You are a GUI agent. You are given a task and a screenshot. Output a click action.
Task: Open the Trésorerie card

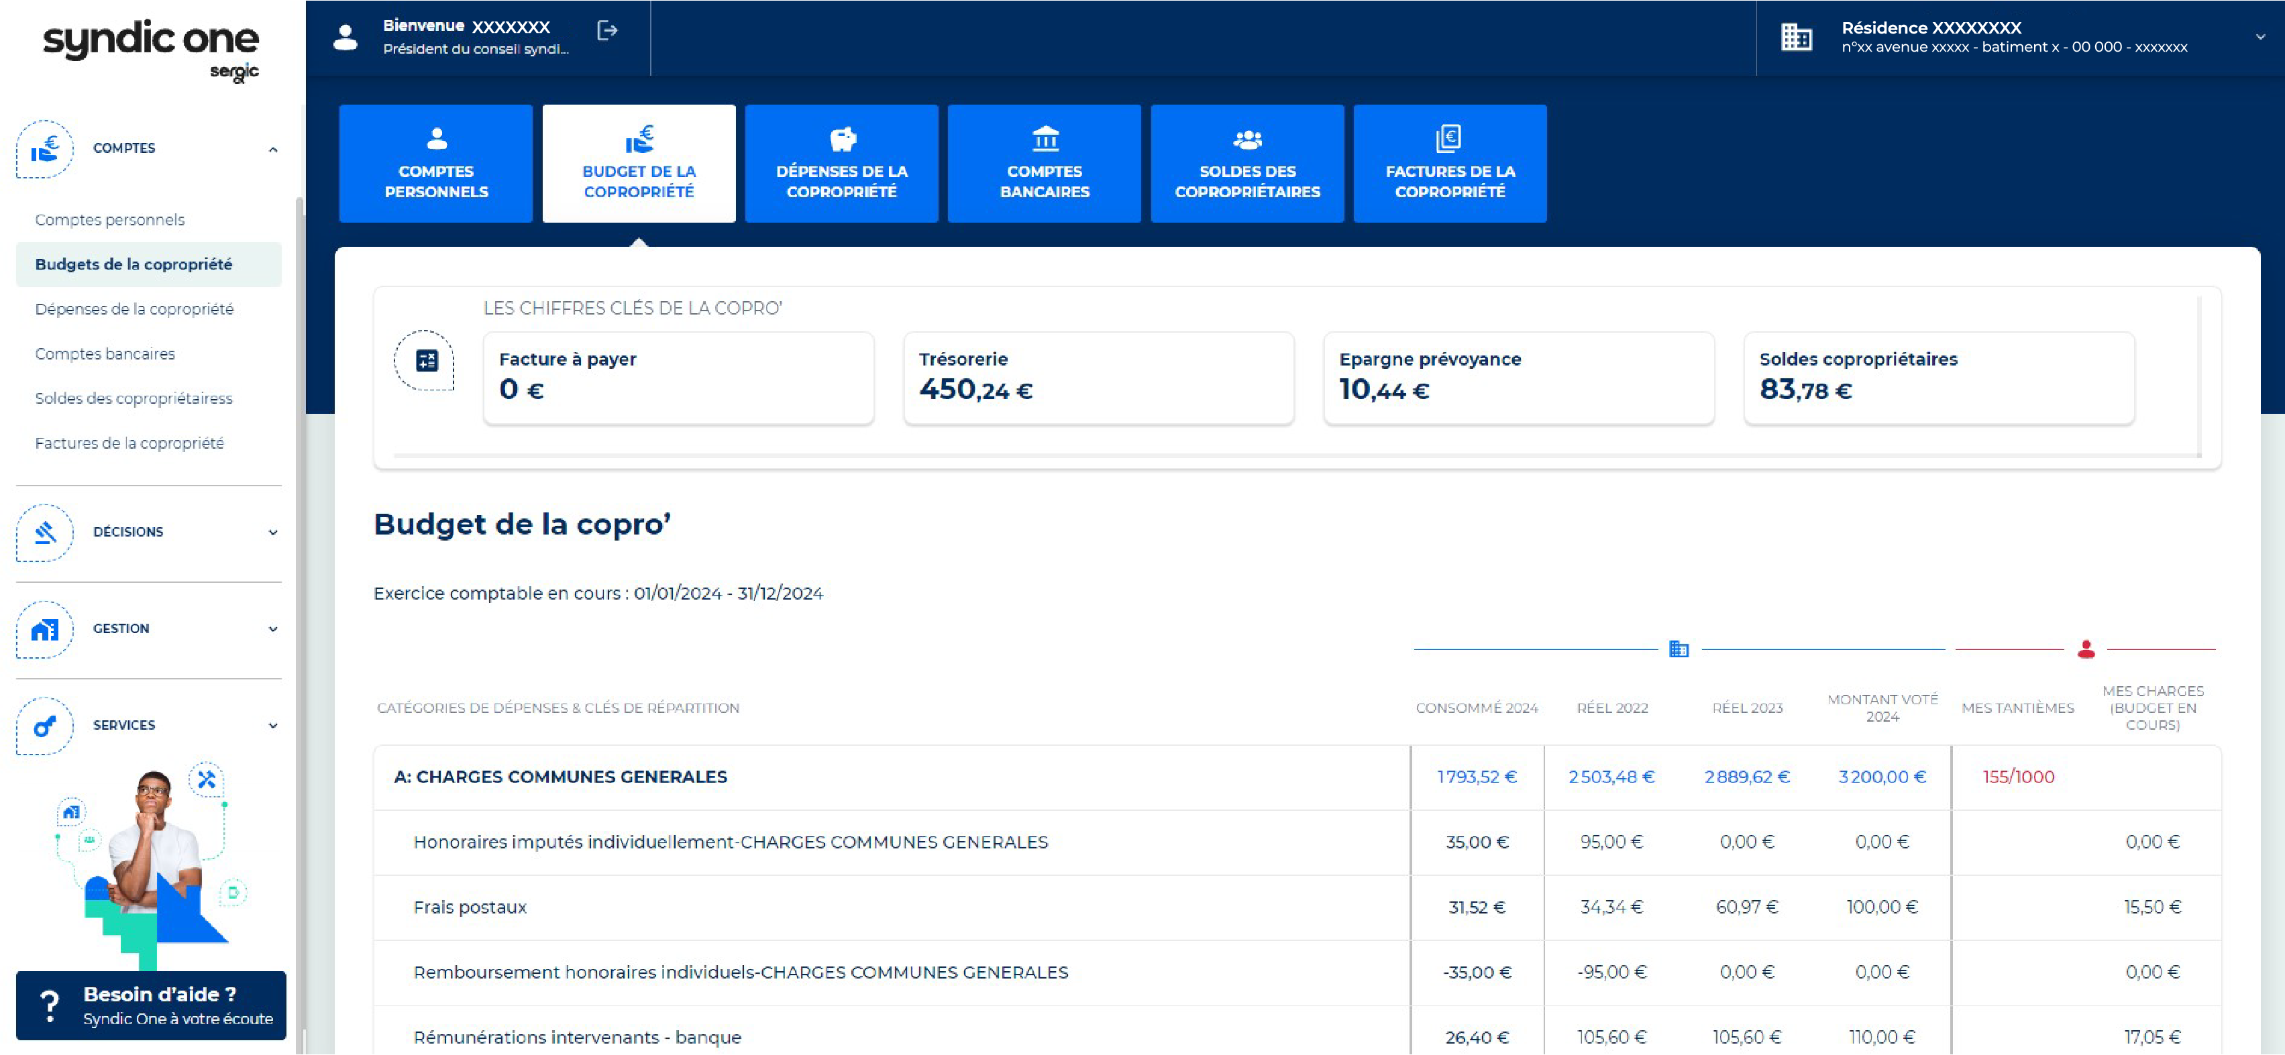tap(1098, 378)
